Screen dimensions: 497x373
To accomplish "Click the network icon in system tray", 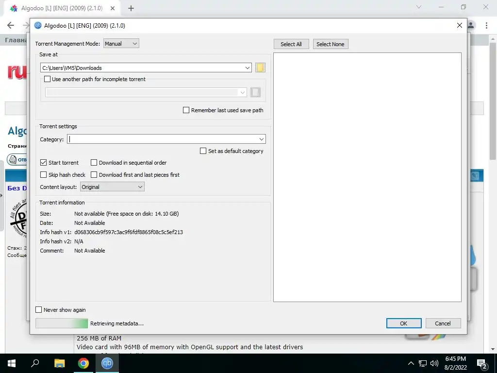I will pos(423,363).
